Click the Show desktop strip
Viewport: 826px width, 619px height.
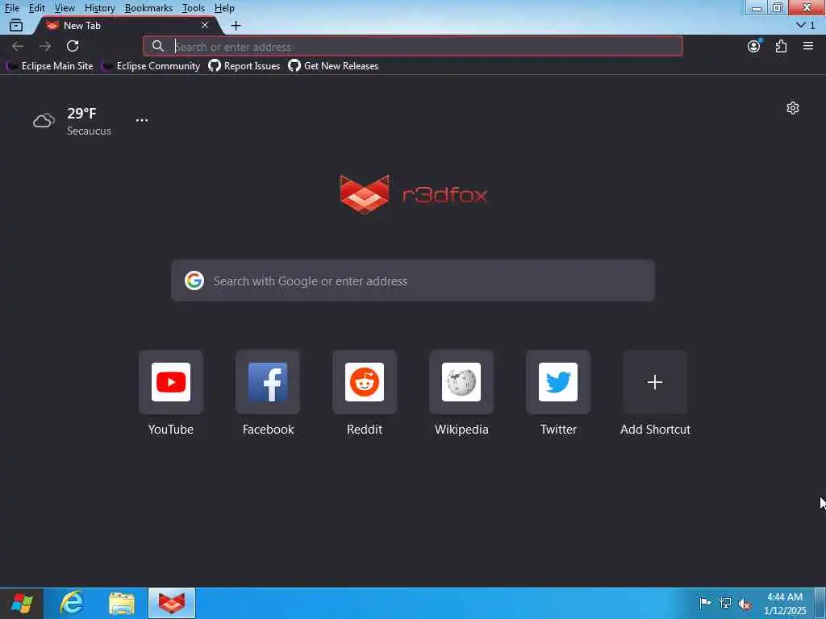[820, 603]
